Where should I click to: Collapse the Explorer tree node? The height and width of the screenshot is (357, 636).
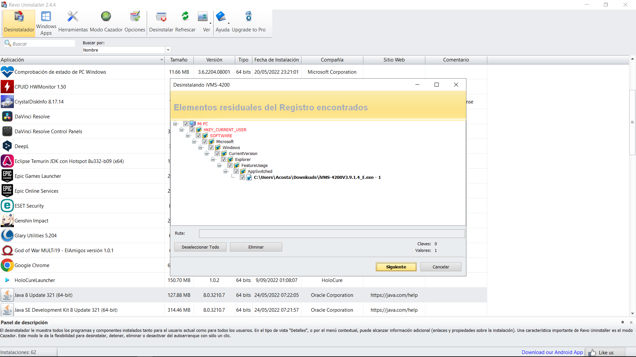(213, 159)
